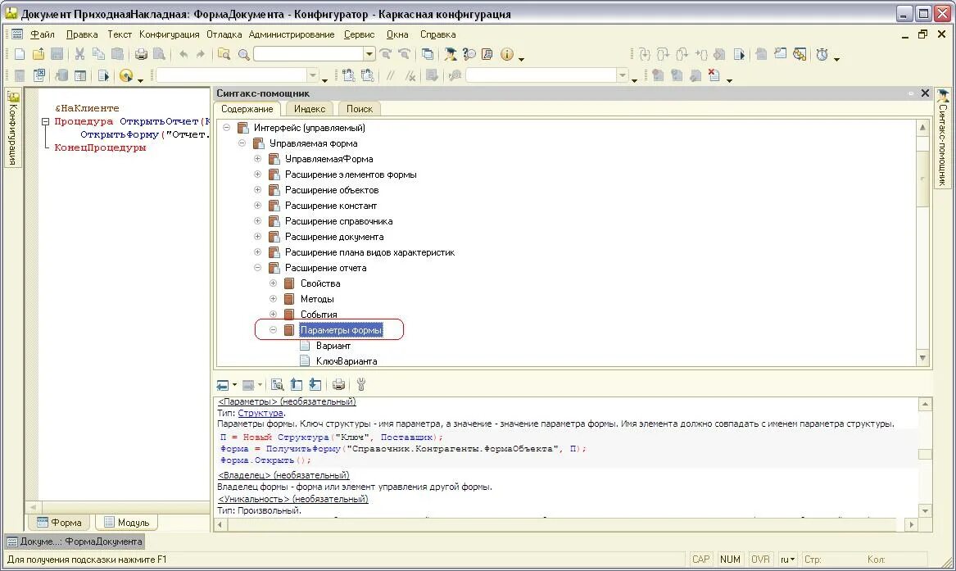Click the Back navigation icon in helper toolbar

pyautogui.click(x=223, y=385)
